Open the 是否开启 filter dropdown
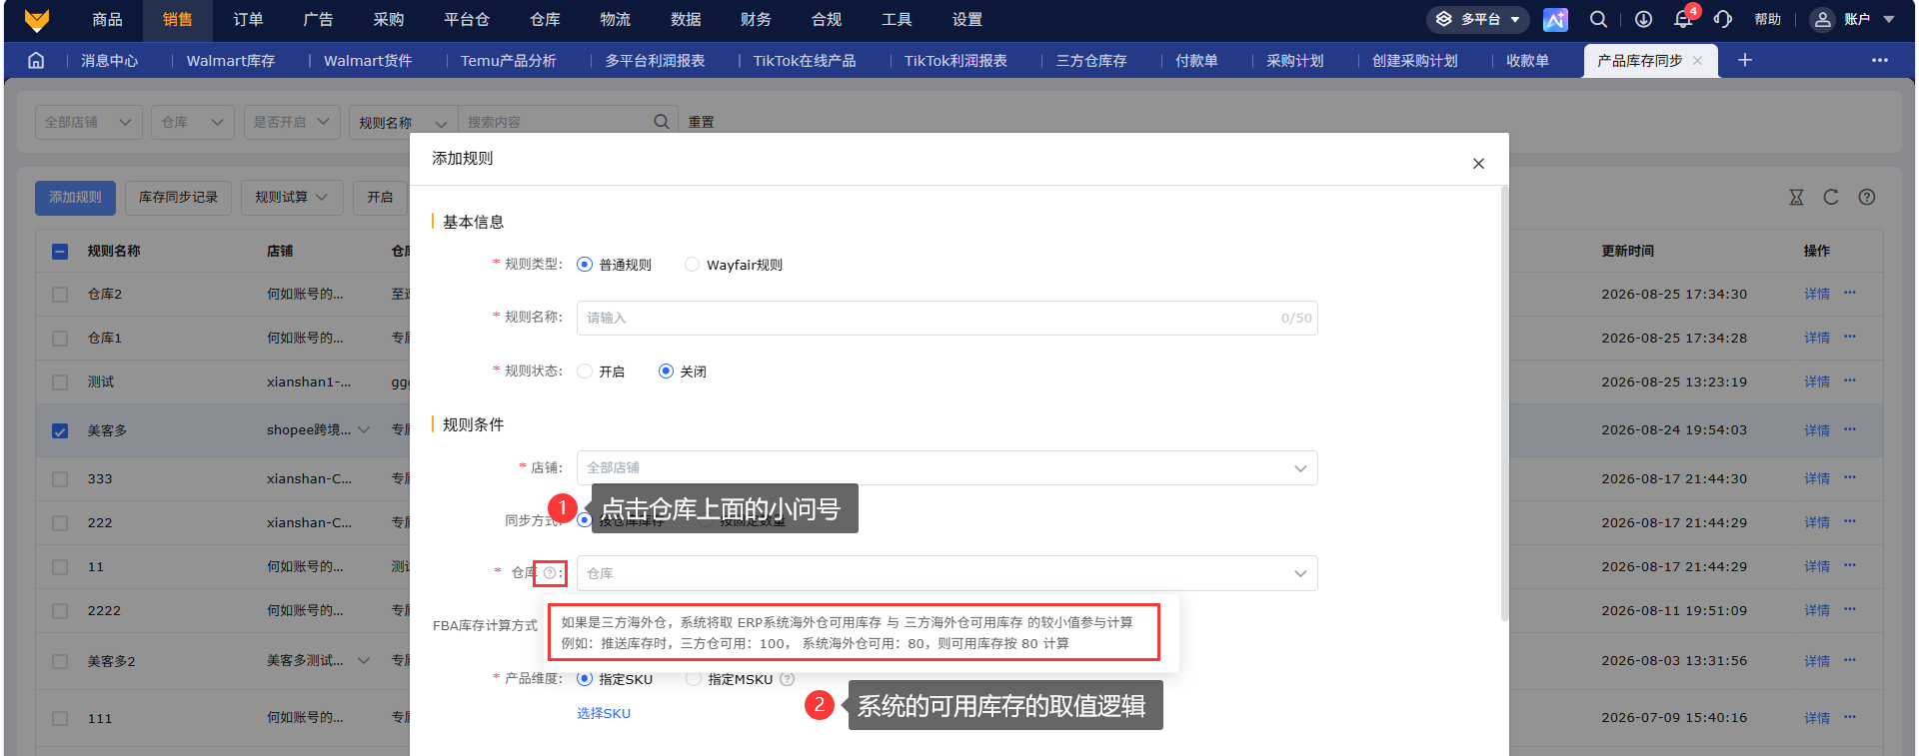The width and height of the screenshot is (1919, 756). click(x=291, y=122)
